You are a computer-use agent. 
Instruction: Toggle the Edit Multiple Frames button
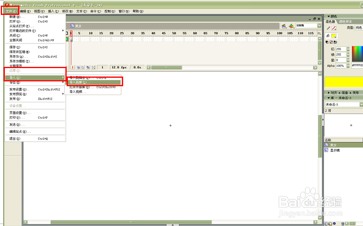coord(88,67)
